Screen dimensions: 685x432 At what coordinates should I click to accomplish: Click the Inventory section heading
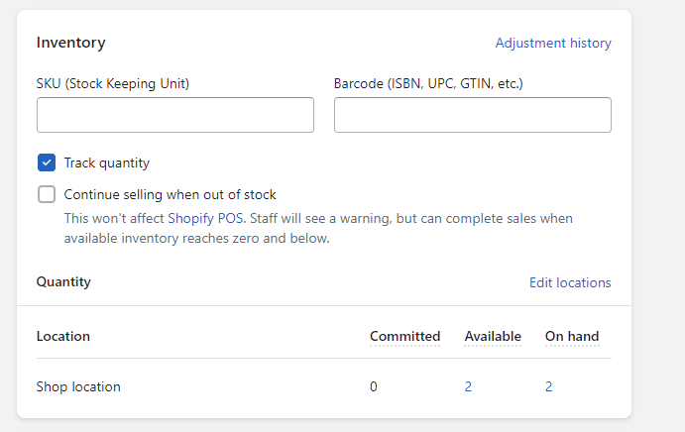tap(70, 43)
